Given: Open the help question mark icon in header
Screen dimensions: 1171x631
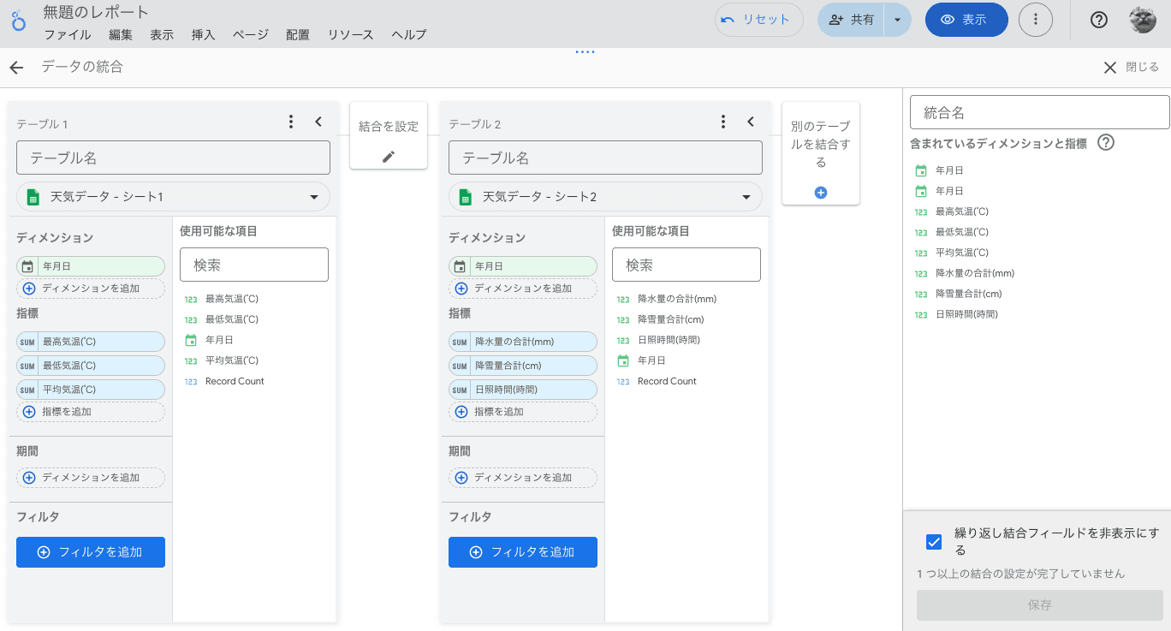Looking at the screenshot, I should click(x=1099, y=20).
